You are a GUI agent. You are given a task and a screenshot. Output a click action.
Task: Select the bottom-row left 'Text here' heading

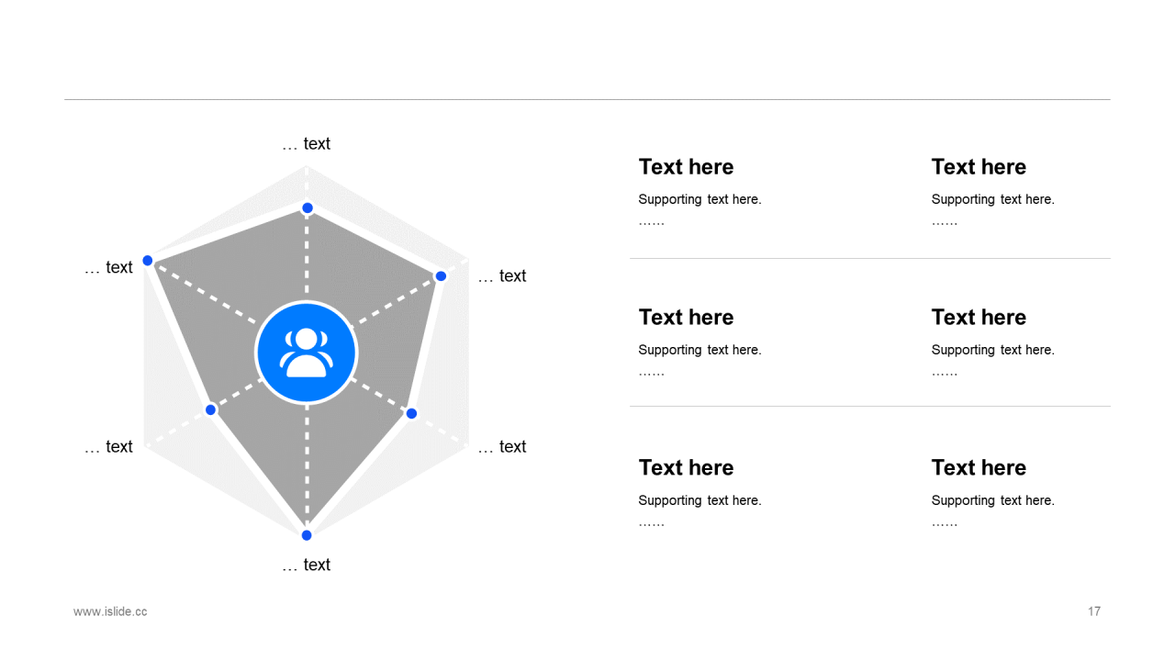point(686,468)
